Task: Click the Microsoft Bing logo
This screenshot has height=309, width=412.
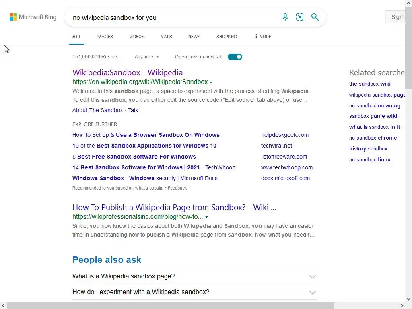Action: tap(33, 17)
